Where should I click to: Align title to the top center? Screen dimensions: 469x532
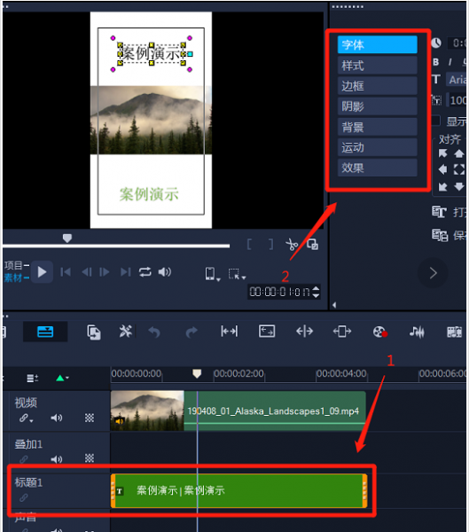point(459,153)
